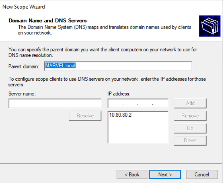The width and height of the screenshot is (223, 183).
Task: Go to previous page with Back button
Action: point(132,174)
